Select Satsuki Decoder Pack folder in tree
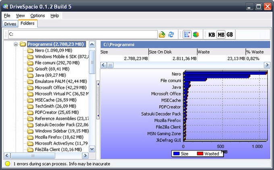Screen dimensions: 274x170 coord(62,125)
